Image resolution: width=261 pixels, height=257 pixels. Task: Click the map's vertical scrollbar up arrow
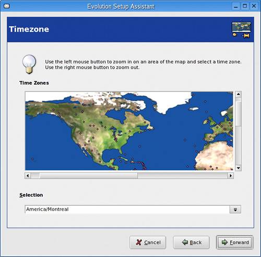point(238,94)
